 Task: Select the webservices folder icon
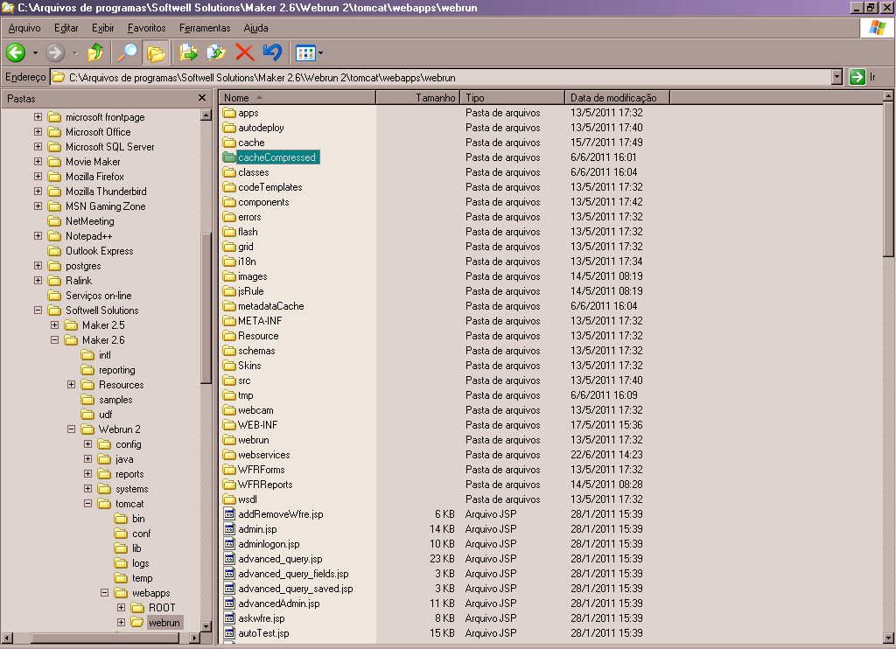click(x=229, y=454)
